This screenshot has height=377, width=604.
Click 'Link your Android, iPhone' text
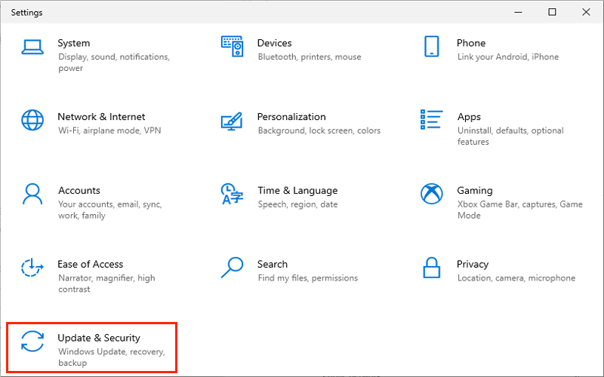[x=508, y=57]
